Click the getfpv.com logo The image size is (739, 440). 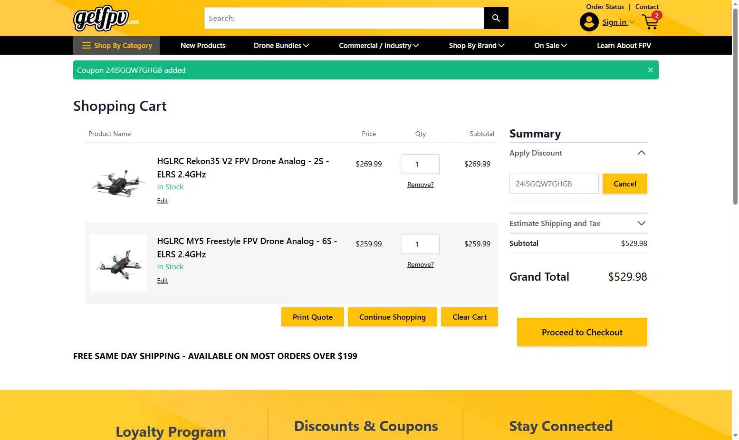point(106,18)
